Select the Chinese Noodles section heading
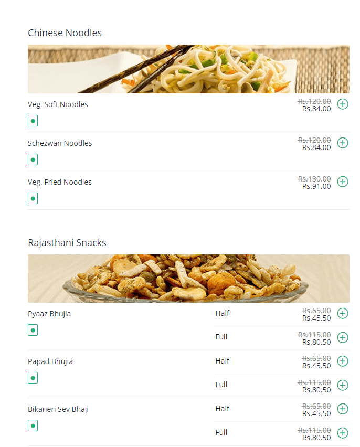 coord(65,33)
